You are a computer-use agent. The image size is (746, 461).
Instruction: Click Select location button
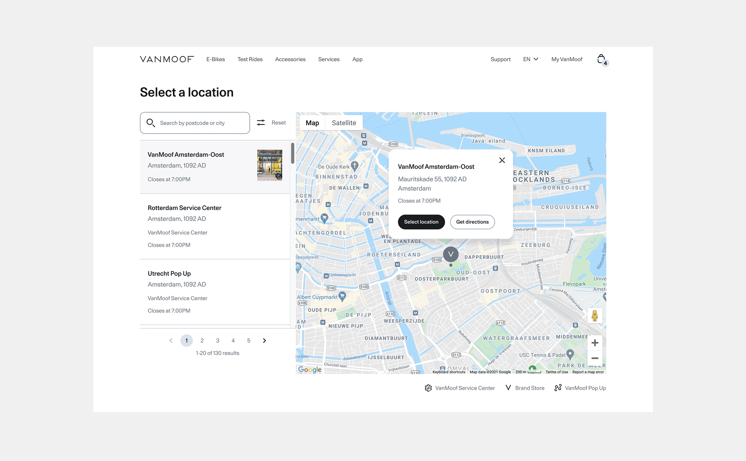tap(421, 222)
